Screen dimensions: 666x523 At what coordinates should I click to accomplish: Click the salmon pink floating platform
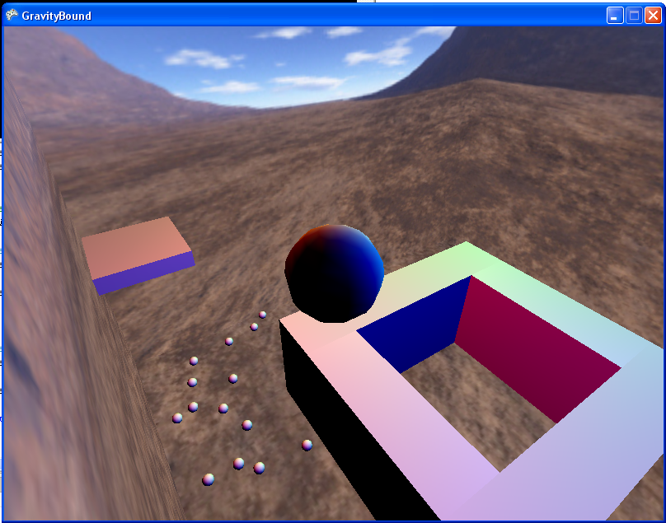[x=138, y=255]
